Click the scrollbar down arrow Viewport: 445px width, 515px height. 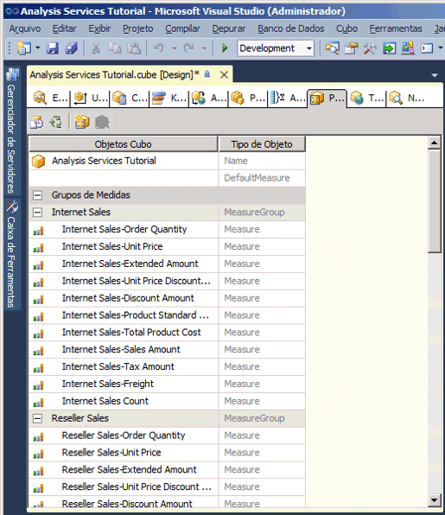[x=434, y=500]
